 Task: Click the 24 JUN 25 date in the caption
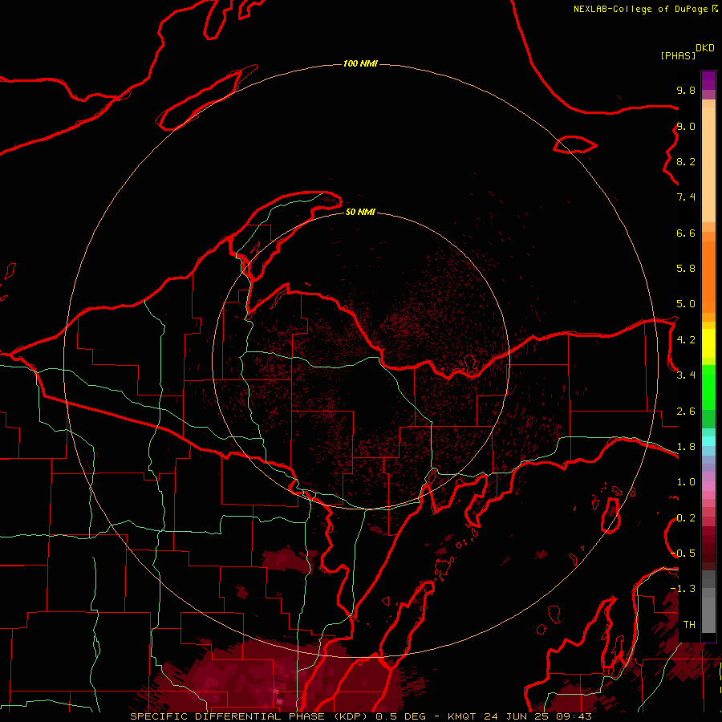click(515, 716)
